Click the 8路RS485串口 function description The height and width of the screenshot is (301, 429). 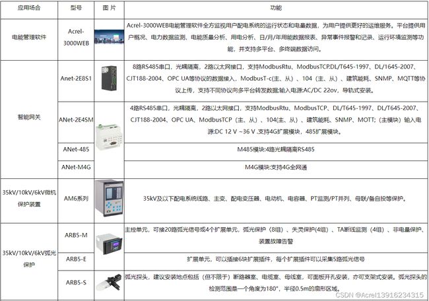[x=276, y=79]
